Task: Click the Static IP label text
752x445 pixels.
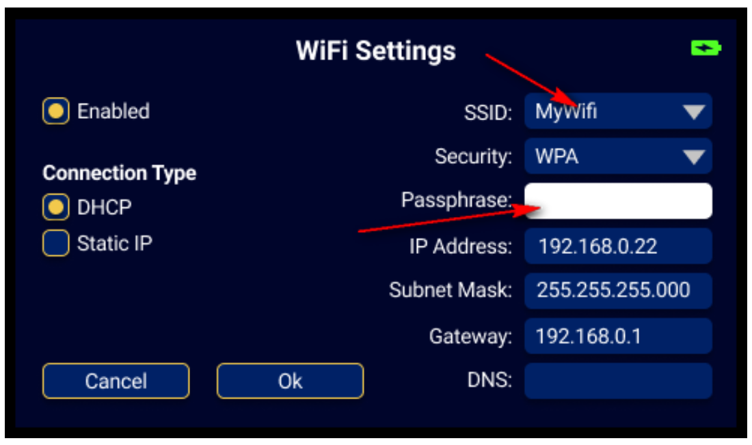Action: pyautogui.click(x=115, y=243)
